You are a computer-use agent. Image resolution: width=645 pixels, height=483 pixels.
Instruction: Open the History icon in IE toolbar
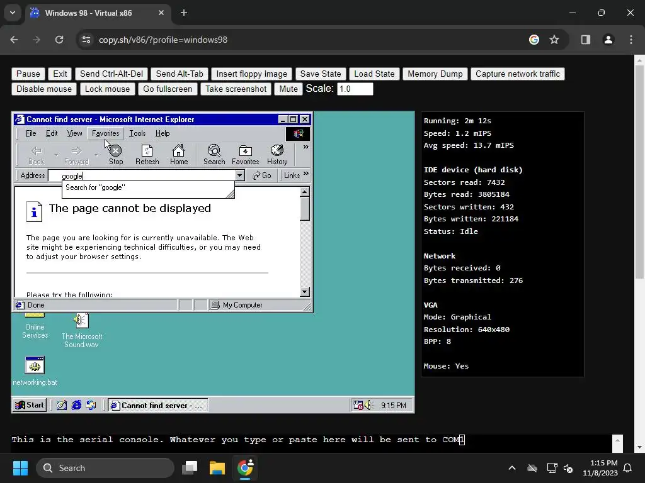click(277, 155)
